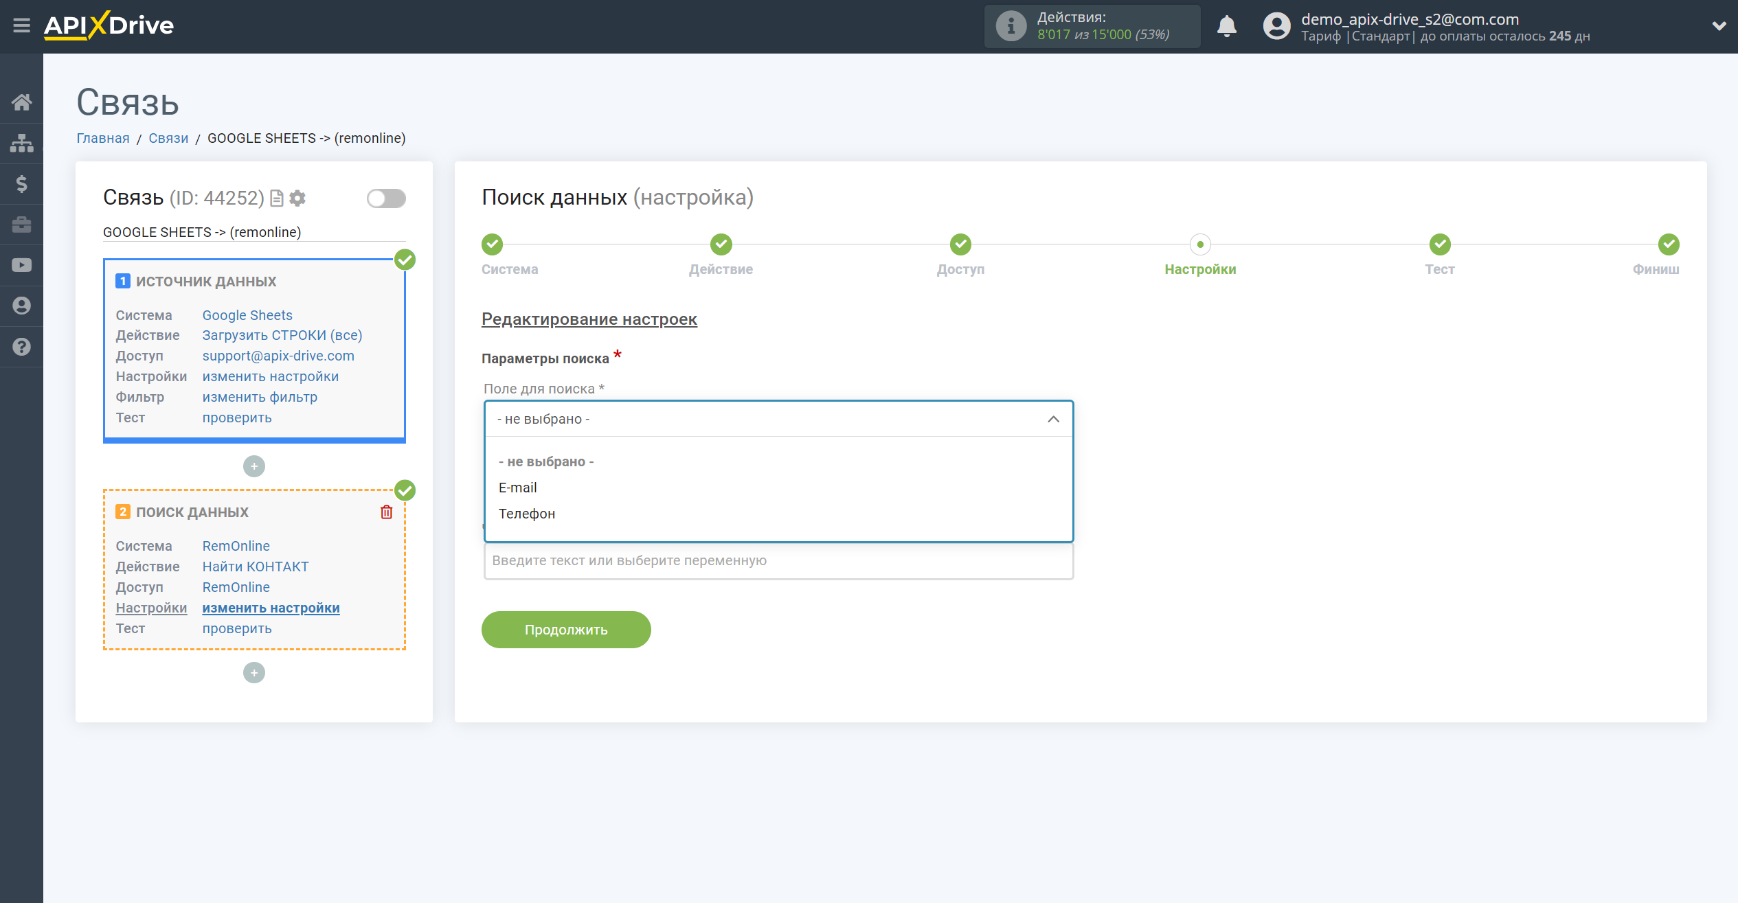
Task: Go to the Тест step
Action: click(x=1440, y=244)
